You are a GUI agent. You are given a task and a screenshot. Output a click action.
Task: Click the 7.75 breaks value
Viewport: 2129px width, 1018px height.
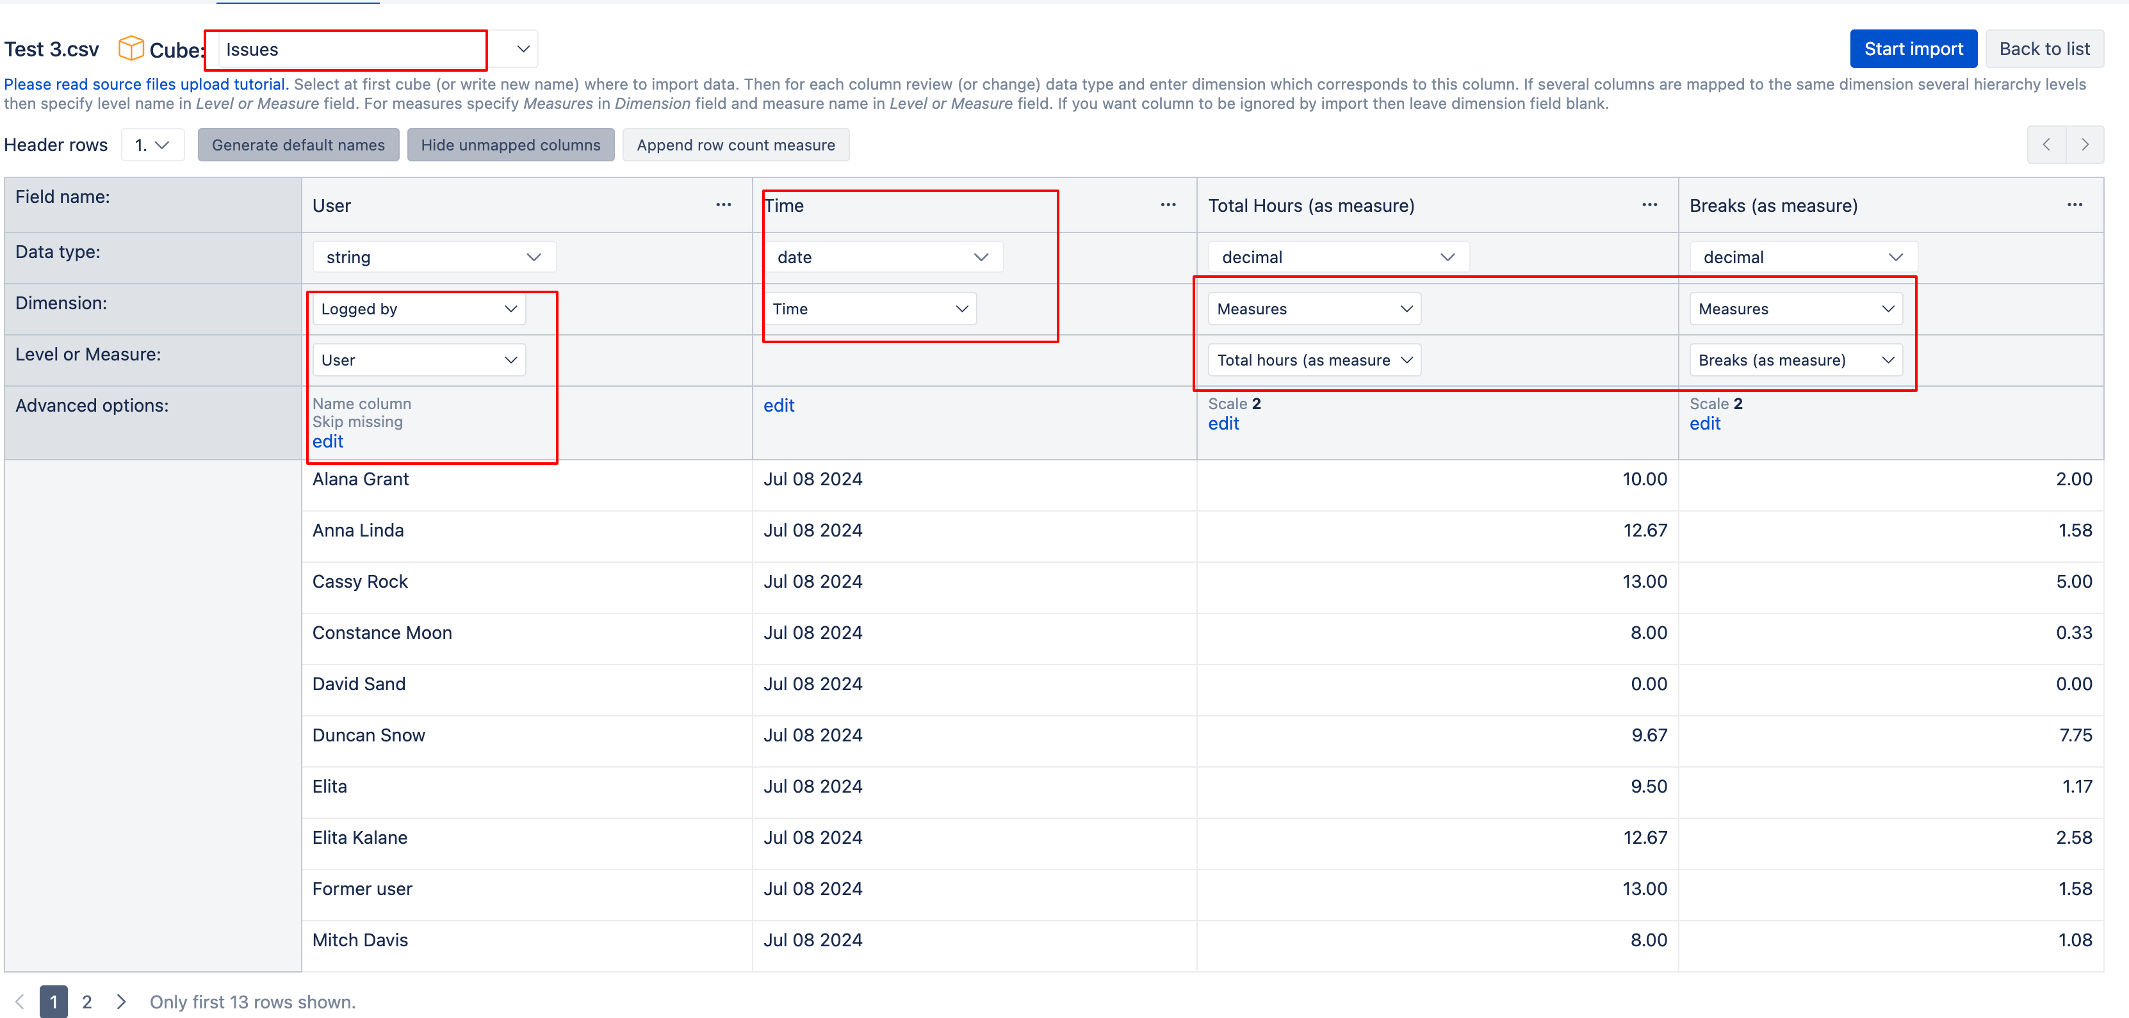coord(2075,736)
